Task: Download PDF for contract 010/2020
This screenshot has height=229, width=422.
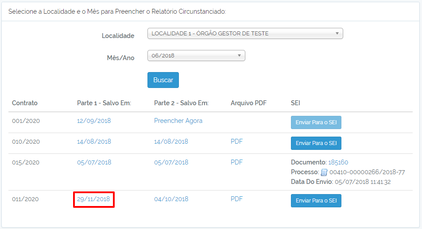Action: click(x=236, y=141)
